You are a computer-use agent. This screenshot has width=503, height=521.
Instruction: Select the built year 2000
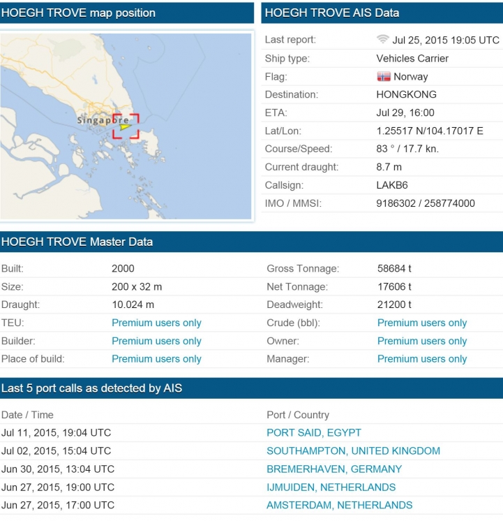pos(123,268)
